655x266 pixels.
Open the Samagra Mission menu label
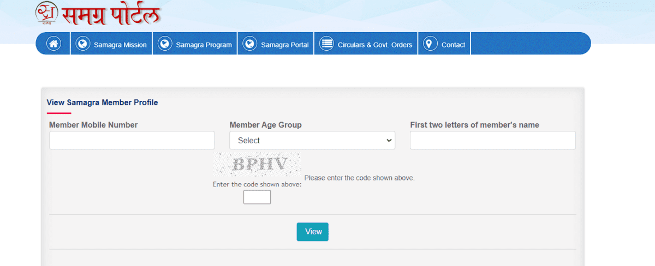click(x=120, y=45)
